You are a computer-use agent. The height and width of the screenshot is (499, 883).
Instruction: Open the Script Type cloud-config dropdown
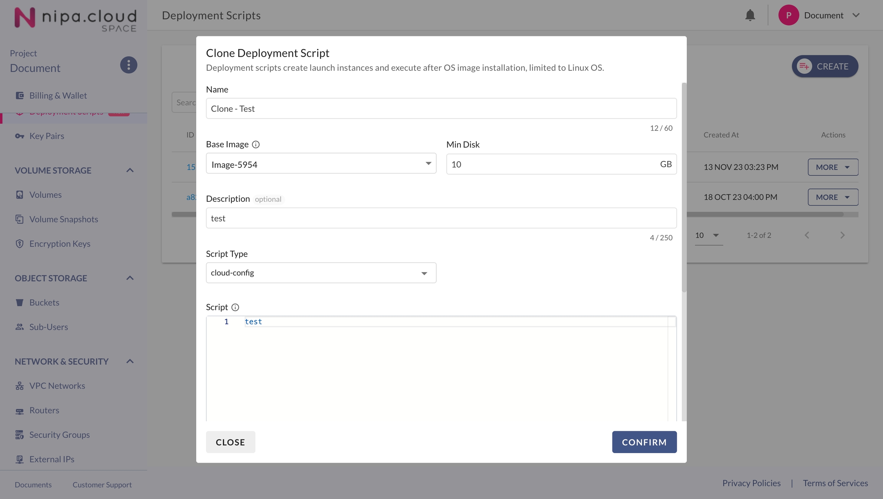[321, 273]
